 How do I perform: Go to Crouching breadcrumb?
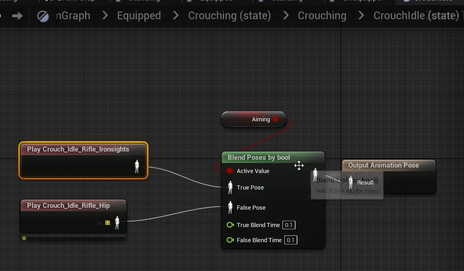pyautogui.click(x=322, y=16)
